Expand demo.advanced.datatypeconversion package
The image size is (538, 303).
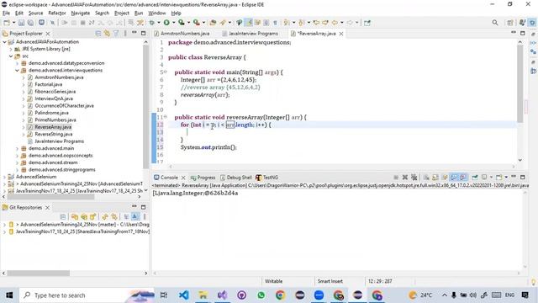pos(17,63)
